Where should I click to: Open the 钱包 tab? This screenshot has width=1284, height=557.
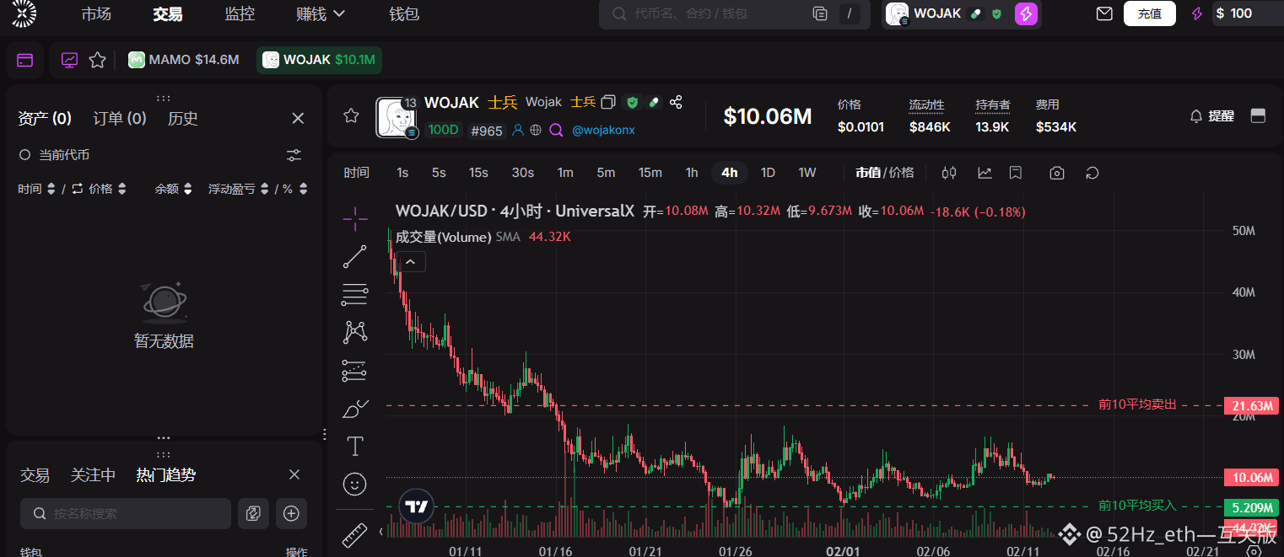click(404, 14)
